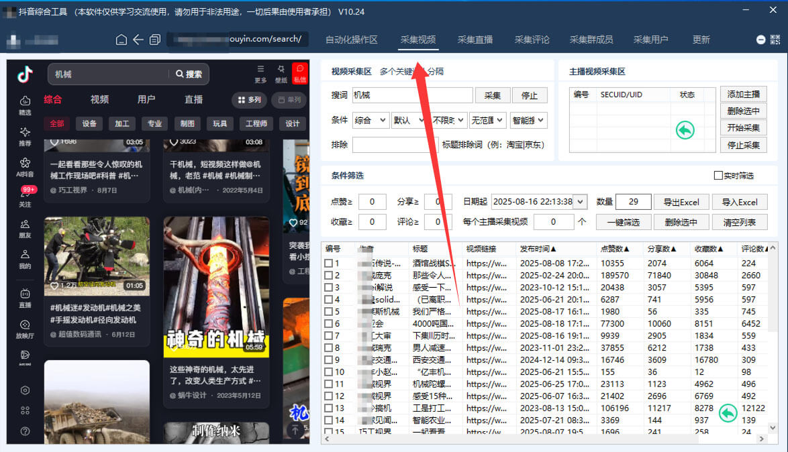Check the box on result row 1
The width and height of the screenshot is (788, 452).
click(328, 263)
